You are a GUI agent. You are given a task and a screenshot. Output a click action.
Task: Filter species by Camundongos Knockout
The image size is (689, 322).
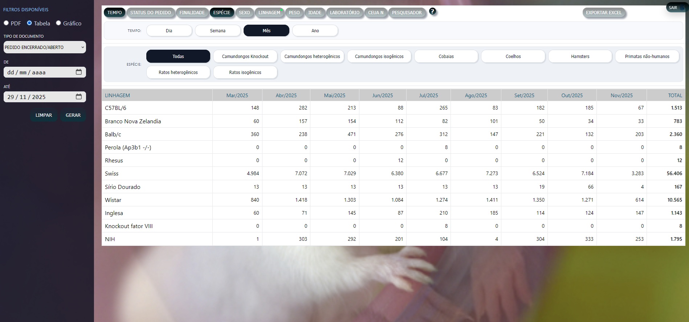[x=245, y=57]
